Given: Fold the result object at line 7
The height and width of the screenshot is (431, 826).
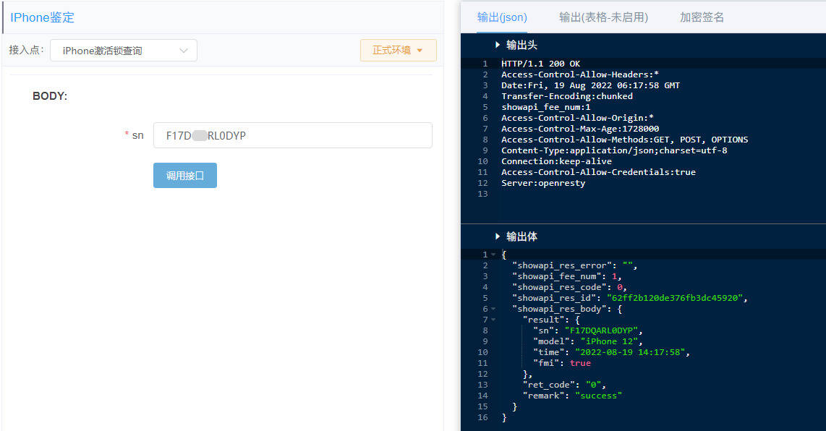Looking at the screenshot, I should pos(493,320).
